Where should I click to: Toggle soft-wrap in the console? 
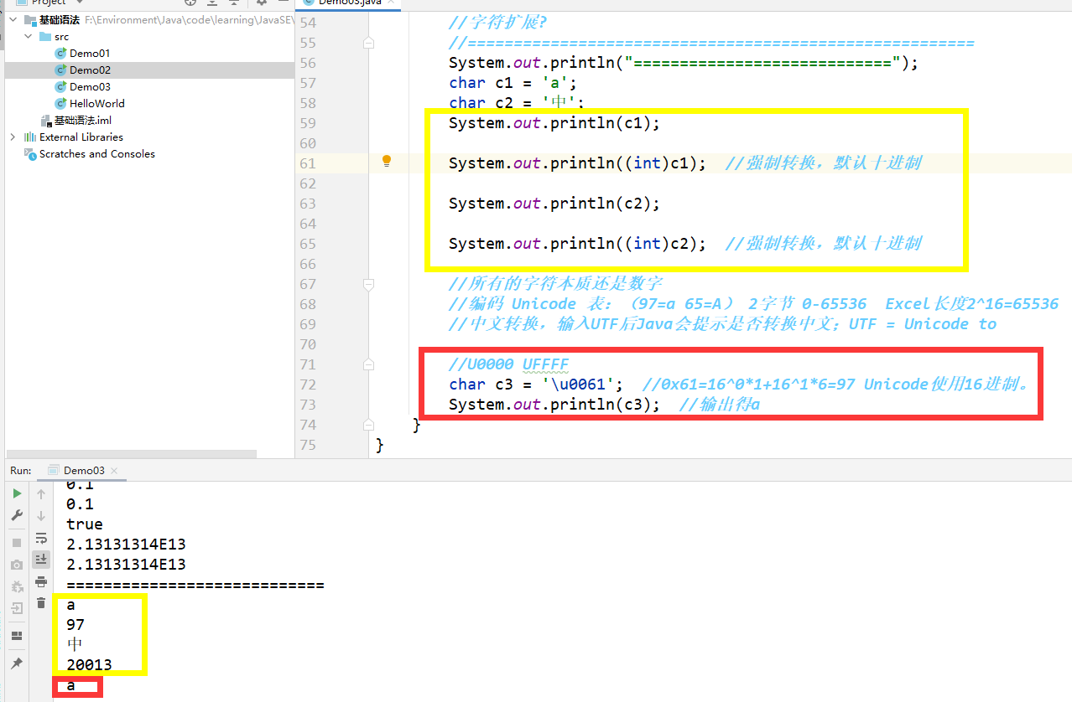click(x=41, y=538)
